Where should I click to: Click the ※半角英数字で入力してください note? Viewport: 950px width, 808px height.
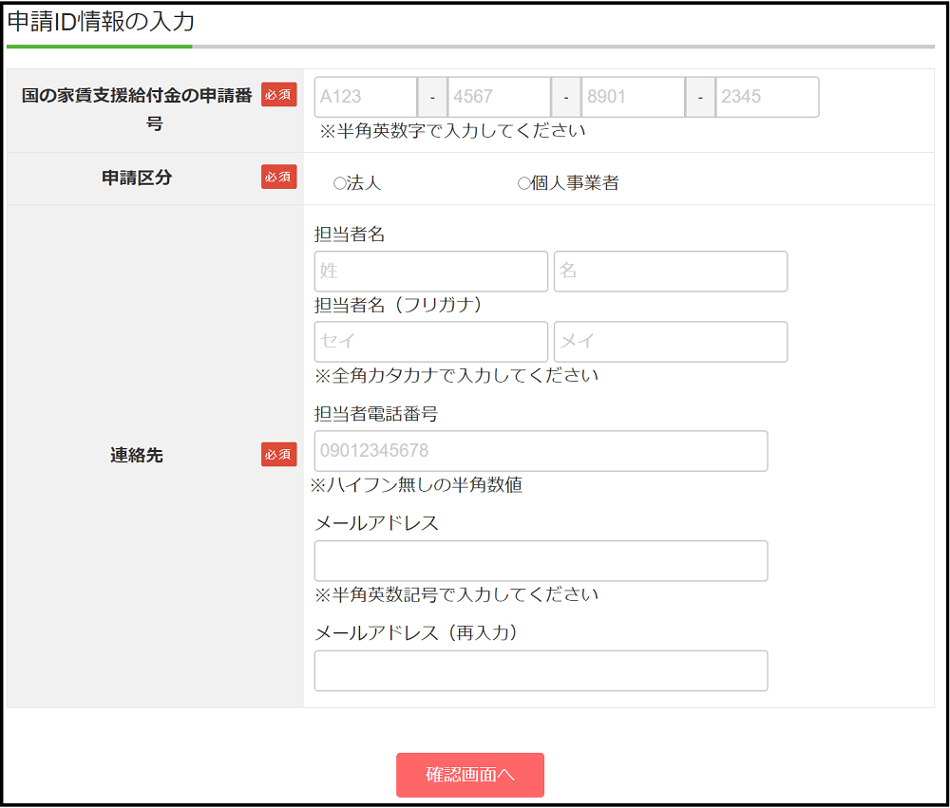(452, 131)
